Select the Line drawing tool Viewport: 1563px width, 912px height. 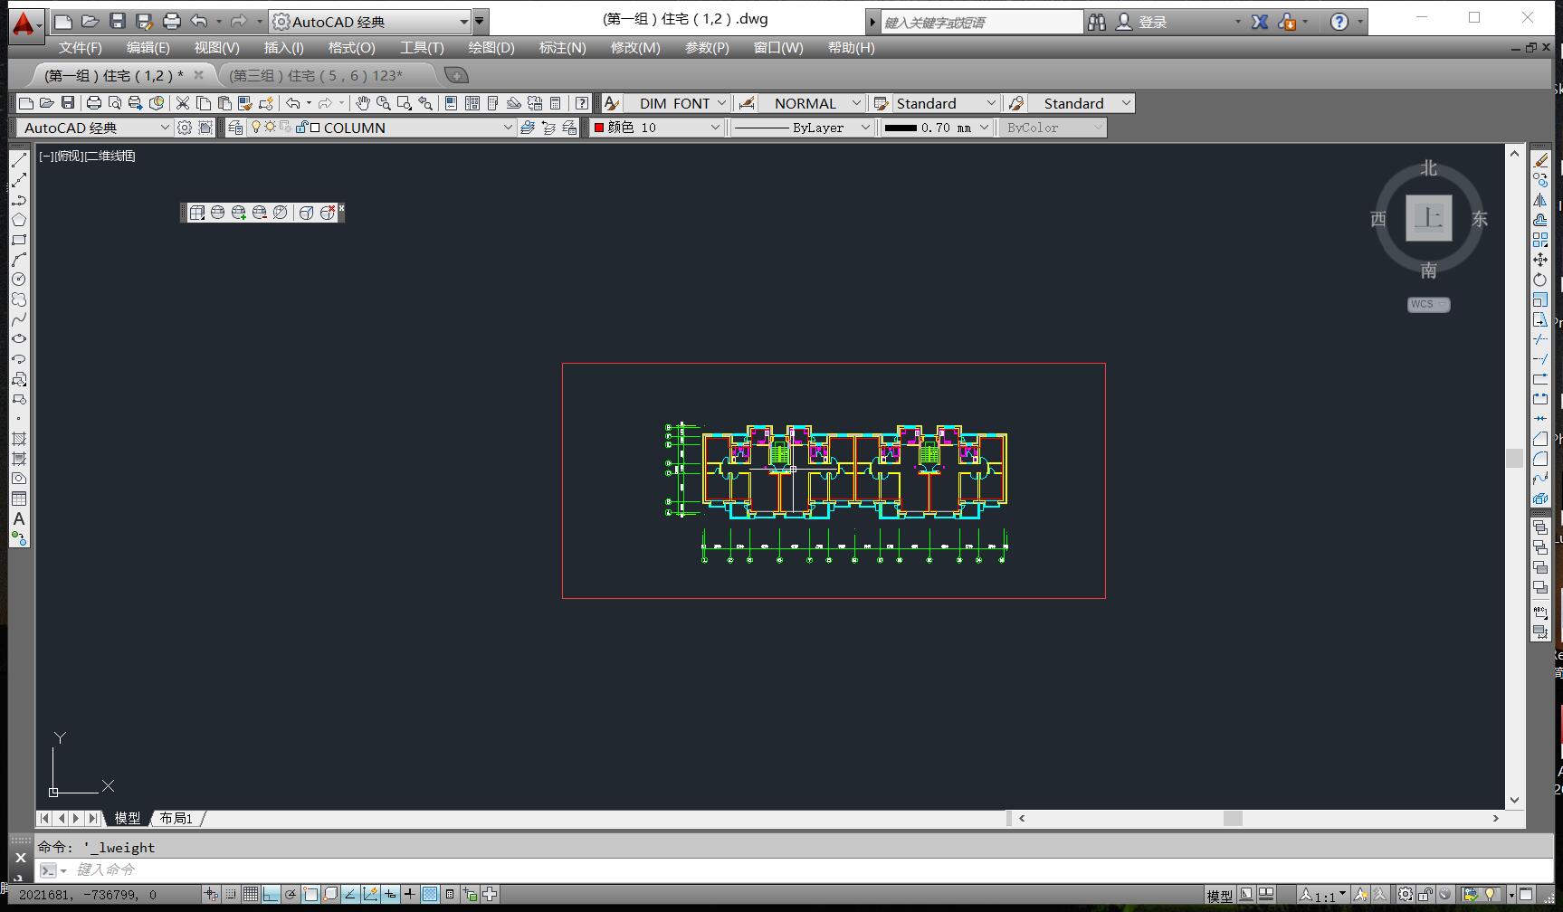(x=19, y=160)
